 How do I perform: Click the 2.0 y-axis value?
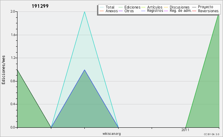[x=13, y=11]
